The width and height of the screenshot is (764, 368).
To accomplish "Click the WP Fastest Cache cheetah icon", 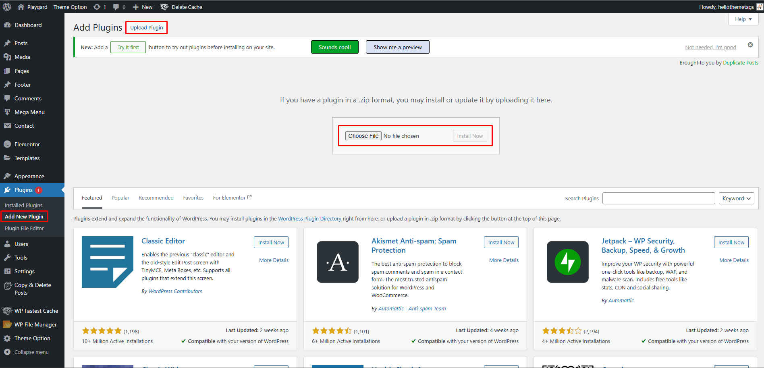I will (x=7, y=311).
